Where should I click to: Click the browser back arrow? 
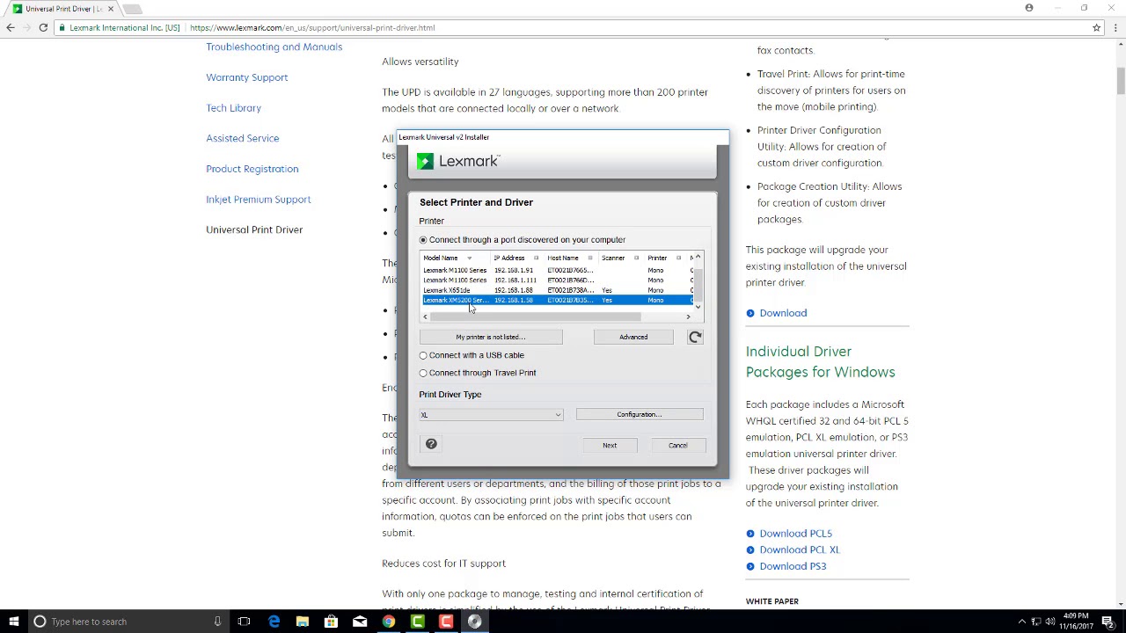coord(11,27)
